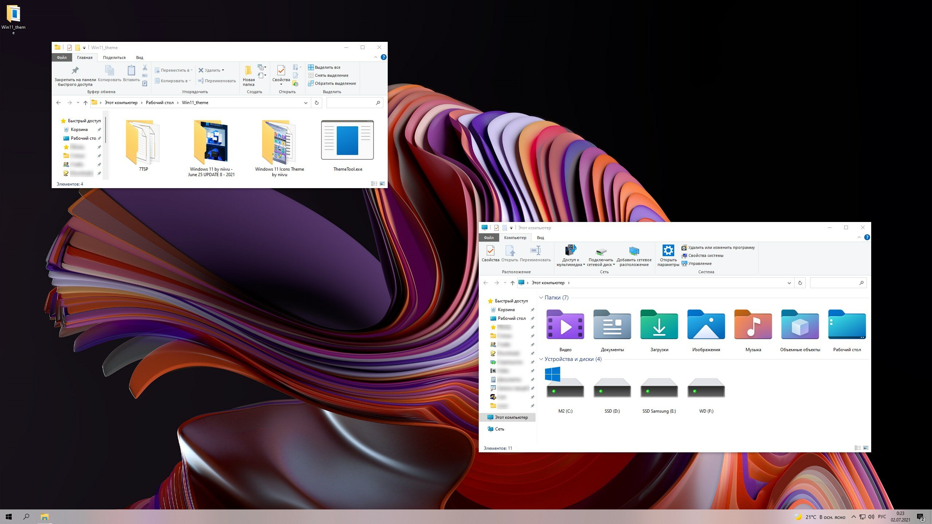Switch to details view in This PC
The height and width of the screenshot is (524, 932).
coord(857,448)
